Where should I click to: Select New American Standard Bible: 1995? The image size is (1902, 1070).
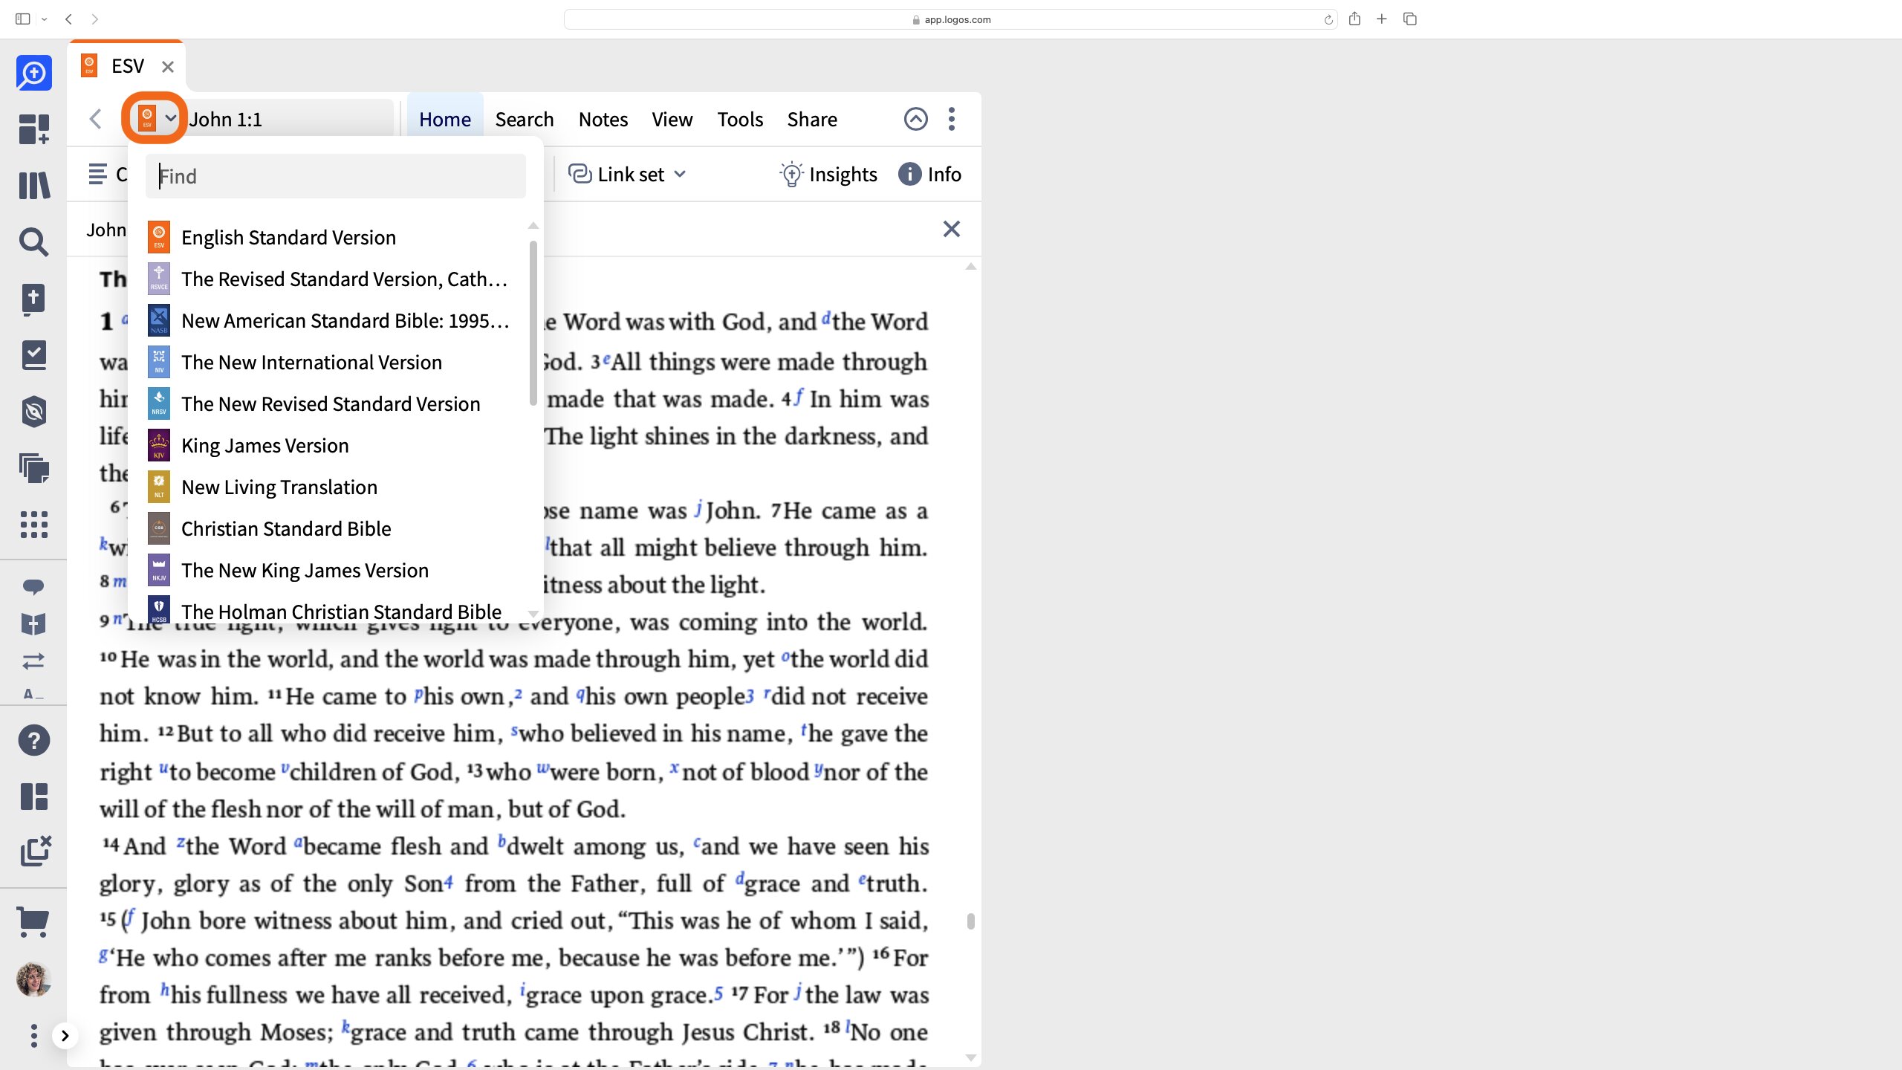(336, 320)
